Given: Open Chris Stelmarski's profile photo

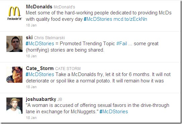Looking at the screenshot, I should pyautogui.click(x=14, y=44).
